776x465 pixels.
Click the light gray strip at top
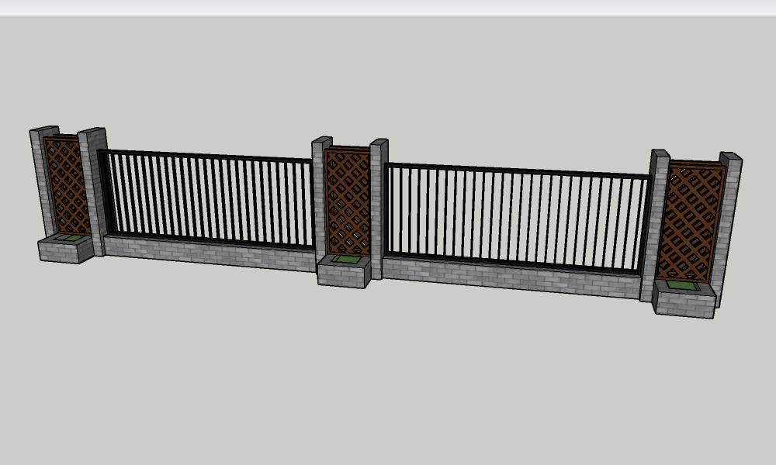pos(388,8)
